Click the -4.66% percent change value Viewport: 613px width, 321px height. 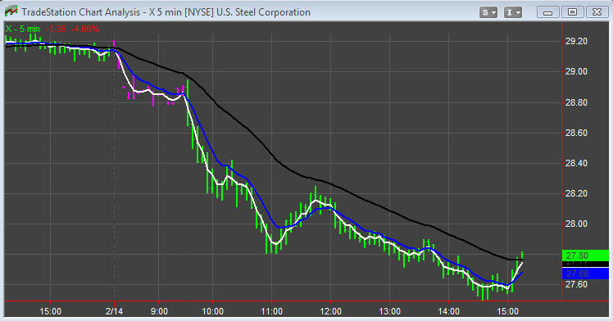pos(85,29)
